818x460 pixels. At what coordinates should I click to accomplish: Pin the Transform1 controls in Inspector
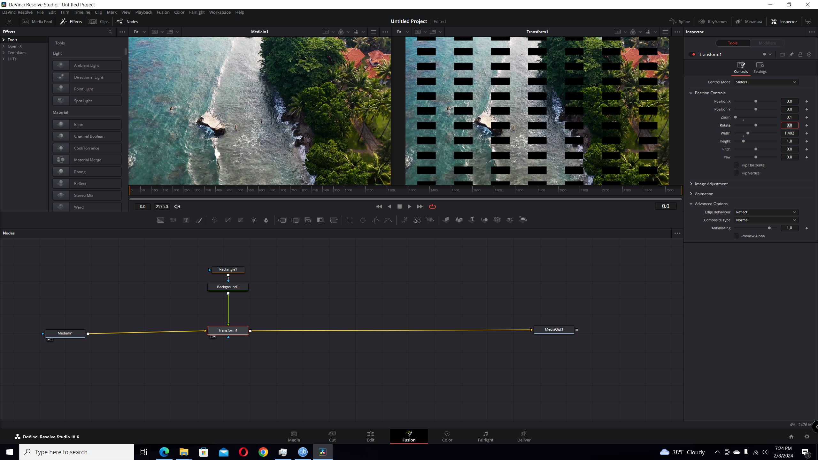click(791, 55)
